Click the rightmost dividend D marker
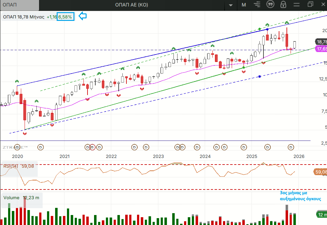The height and width of the screenshot is (225, 327). click(x=291, y=147)
